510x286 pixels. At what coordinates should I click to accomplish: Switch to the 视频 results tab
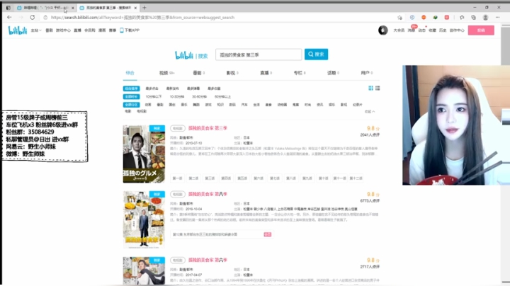point(167,73)
